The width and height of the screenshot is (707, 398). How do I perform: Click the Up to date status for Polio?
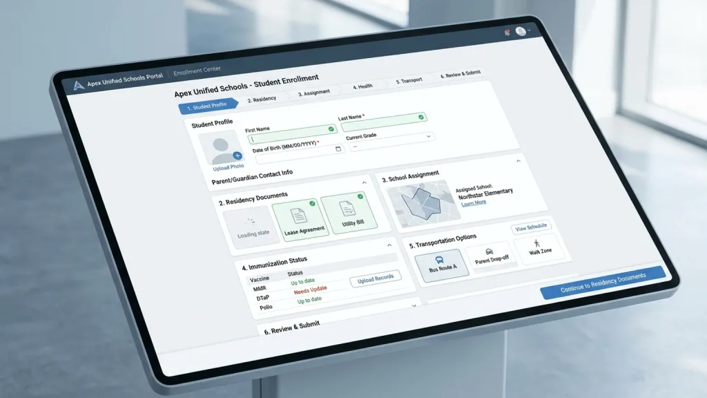(x=309, y=300)
